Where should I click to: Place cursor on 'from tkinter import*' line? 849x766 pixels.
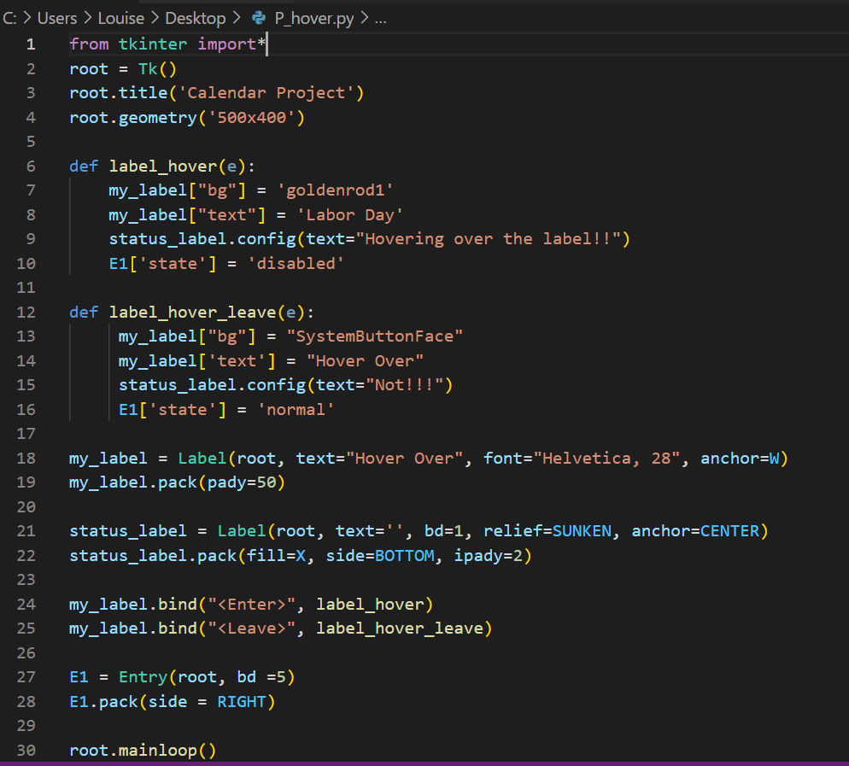pyautogui.click(x=168, y=44)
